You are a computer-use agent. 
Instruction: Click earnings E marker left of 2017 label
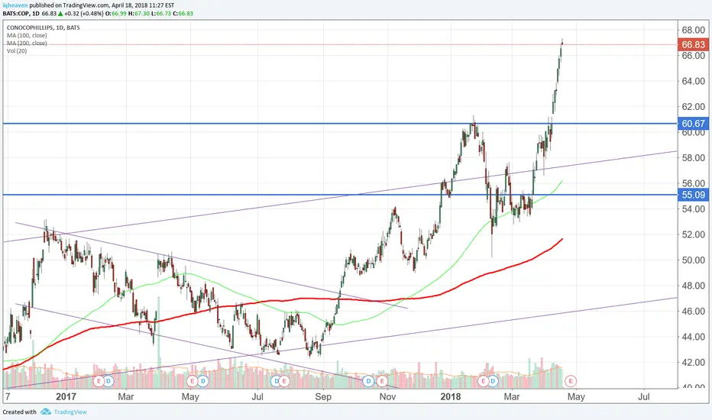(99, 381)
